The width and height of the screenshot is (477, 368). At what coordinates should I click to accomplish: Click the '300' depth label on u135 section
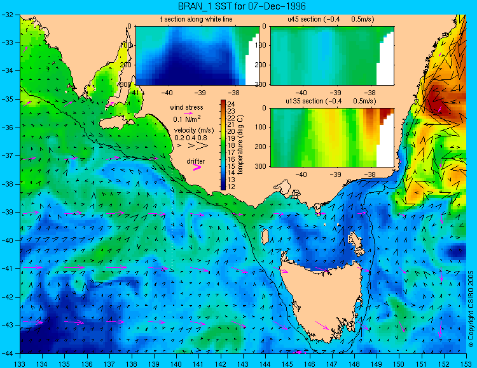tap(261, 167)
